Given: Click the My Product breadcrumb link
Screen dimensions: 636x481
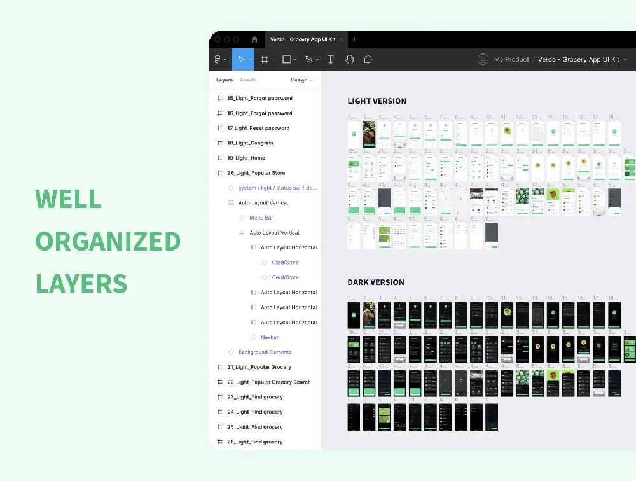Looking at the screenshot, I should 511,59.
